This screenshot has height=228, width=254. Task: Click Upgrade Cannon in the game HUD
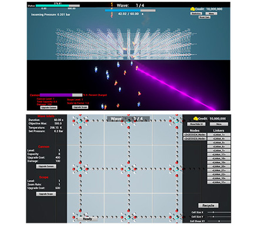[49, 107]
